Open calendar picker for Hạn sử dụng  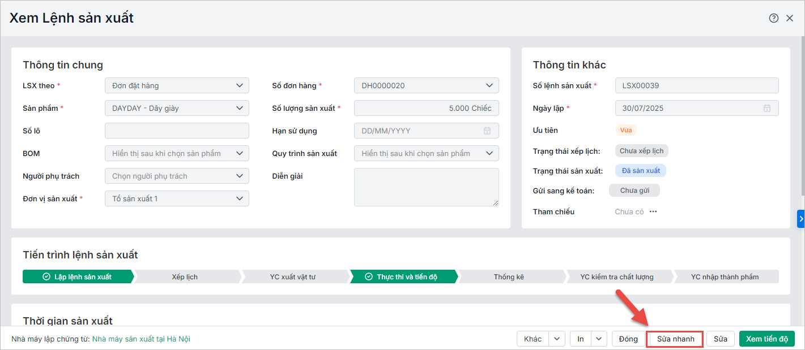tap(487, 131)
